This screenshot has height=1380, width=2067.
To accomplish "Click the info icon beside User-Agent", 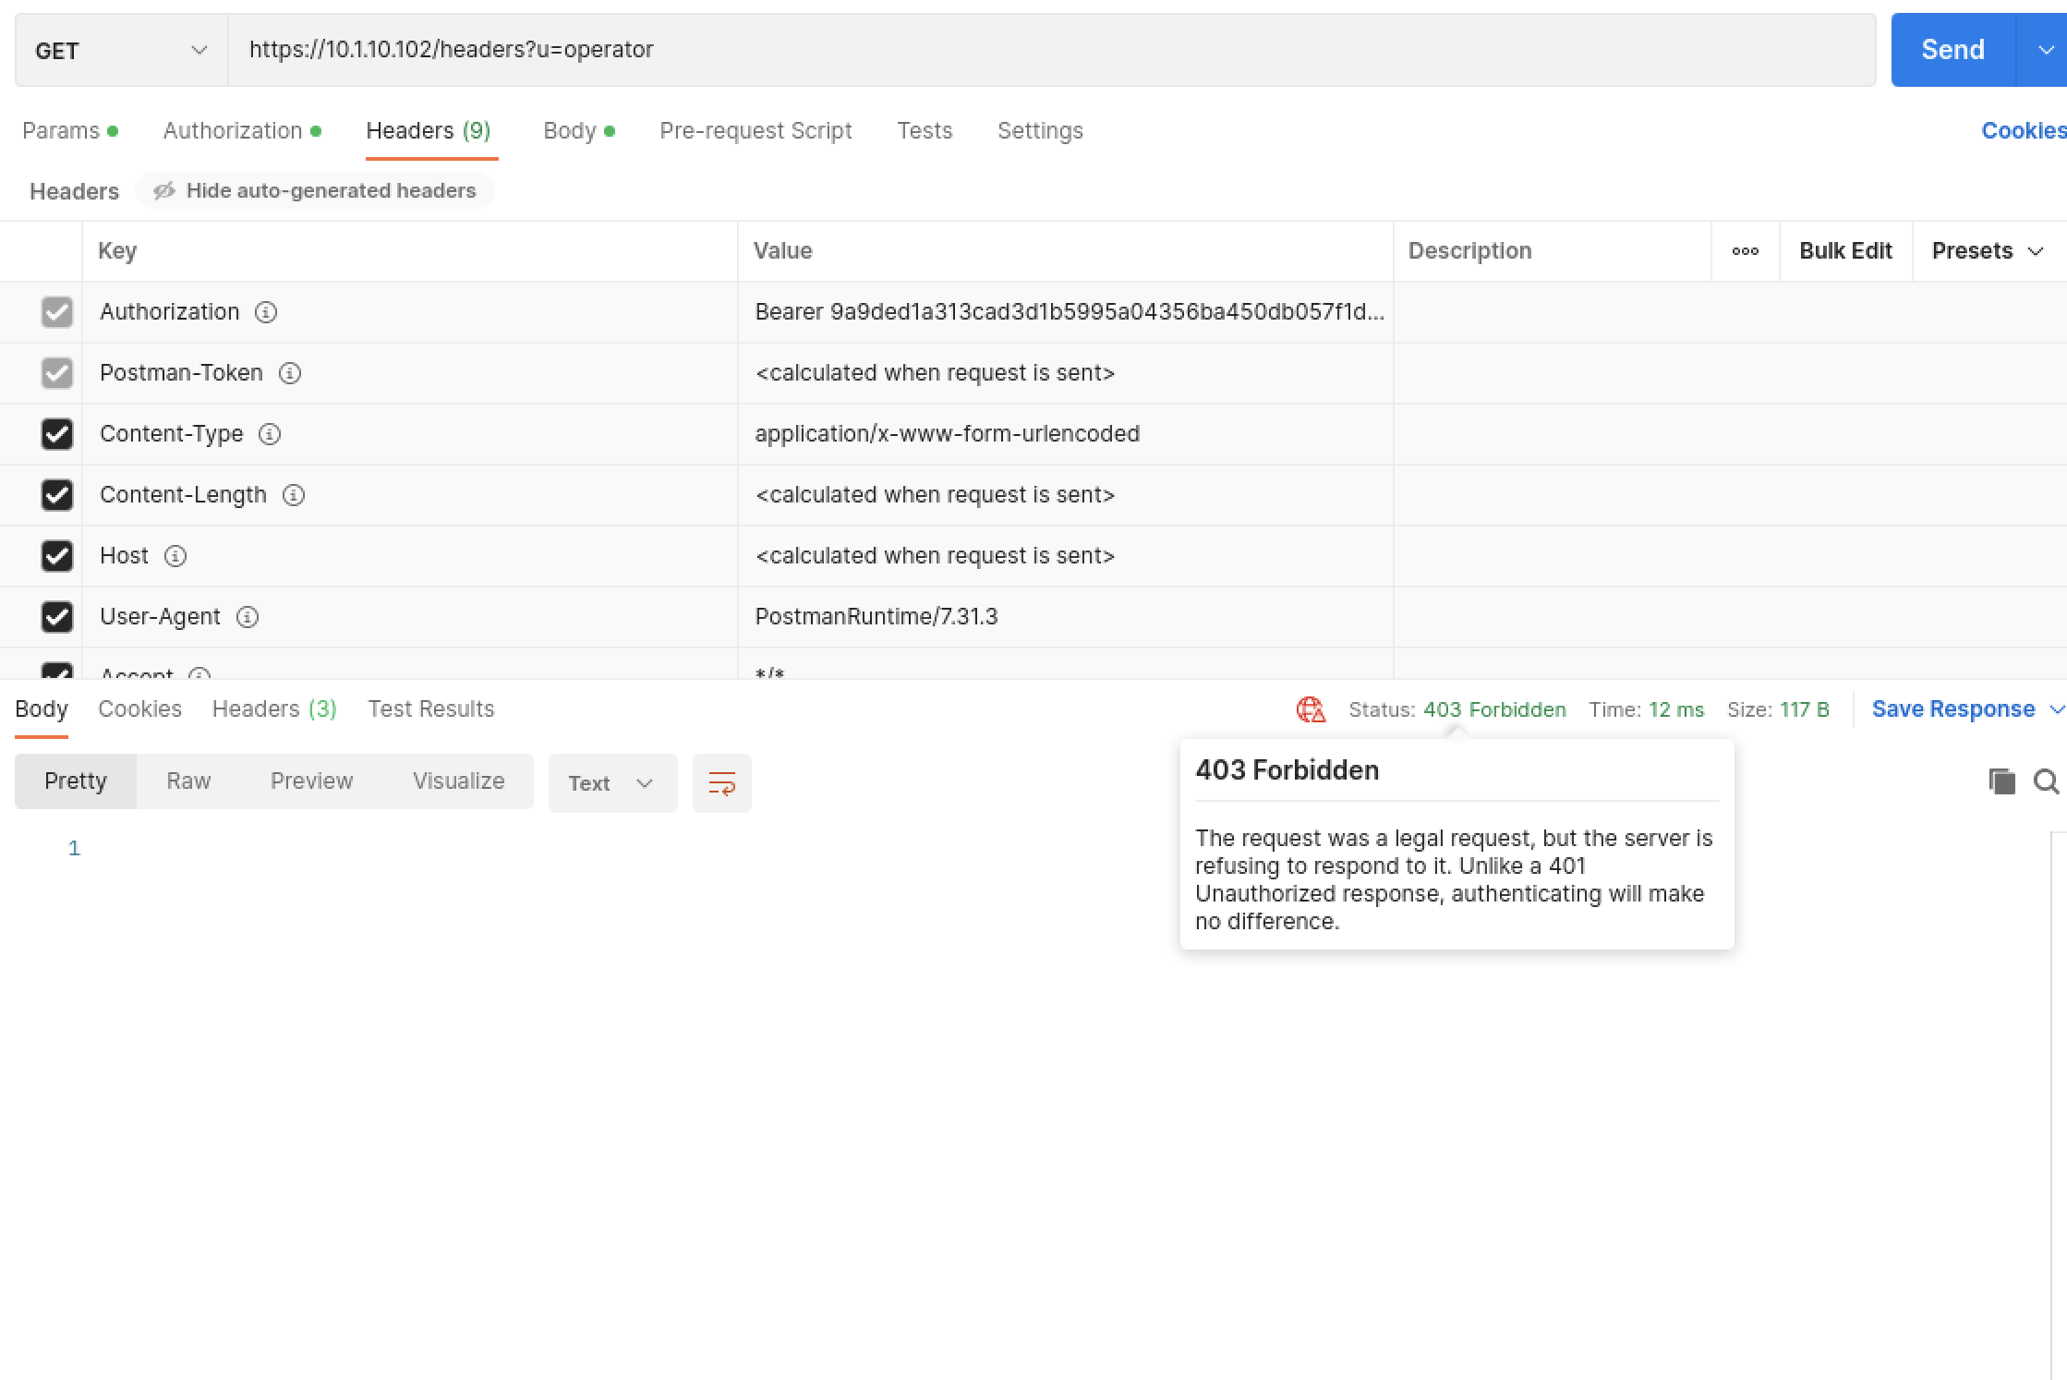I will pos(248,617).
